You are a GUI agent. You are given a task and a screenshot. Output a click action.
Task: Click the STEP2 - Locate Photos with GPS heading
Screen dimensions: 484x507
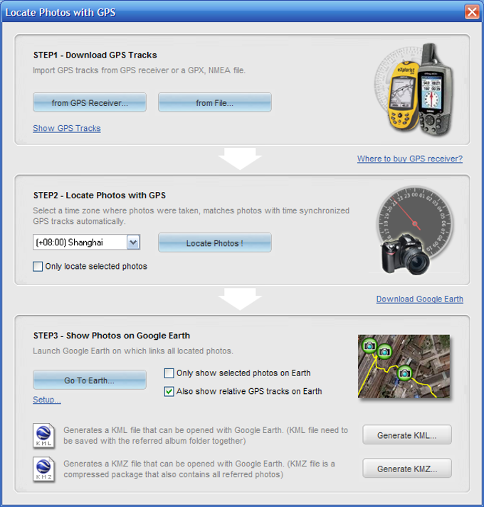tap(100, 196)
